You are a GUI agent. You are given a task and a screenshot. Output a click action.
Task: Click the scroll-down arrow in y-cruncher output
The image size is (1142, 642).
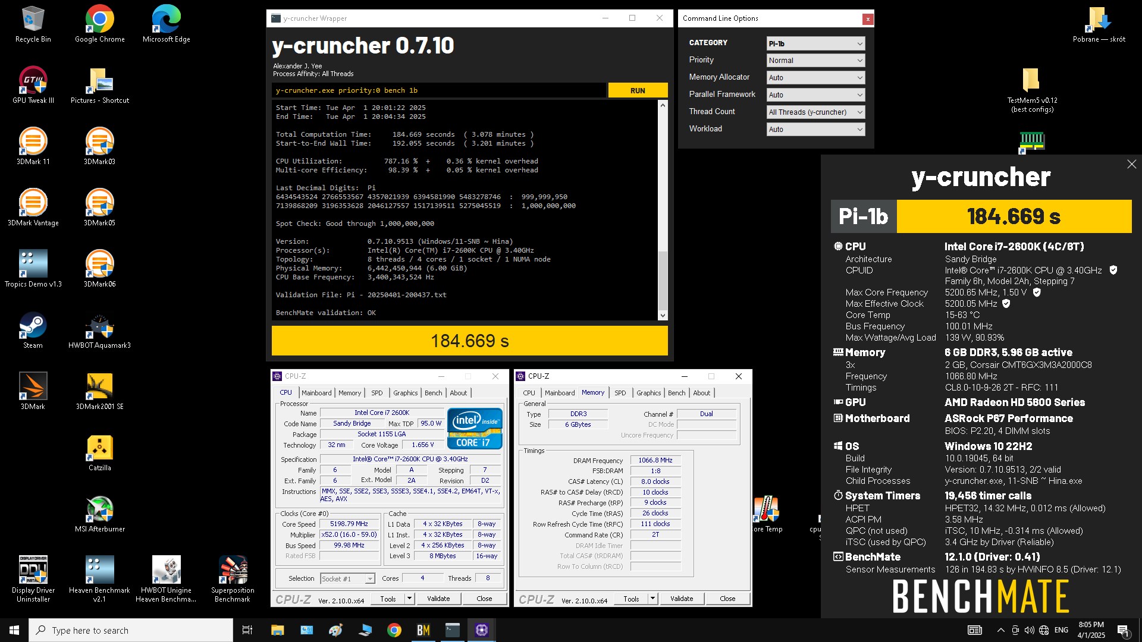663,316
